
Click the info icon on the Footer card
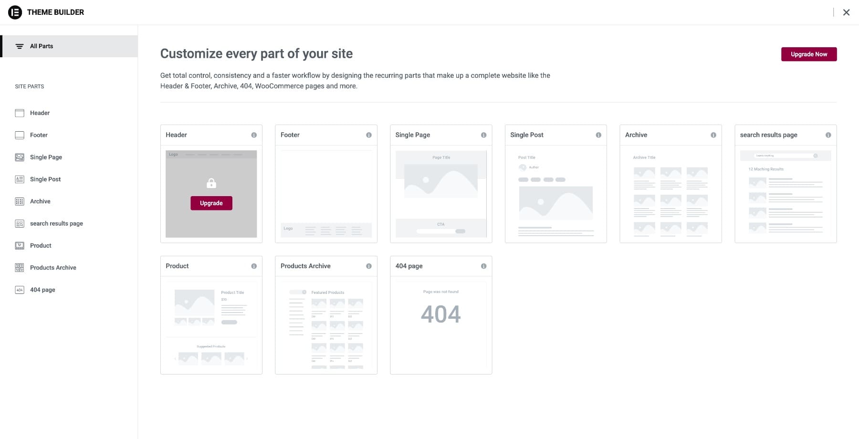pos(369,135)
